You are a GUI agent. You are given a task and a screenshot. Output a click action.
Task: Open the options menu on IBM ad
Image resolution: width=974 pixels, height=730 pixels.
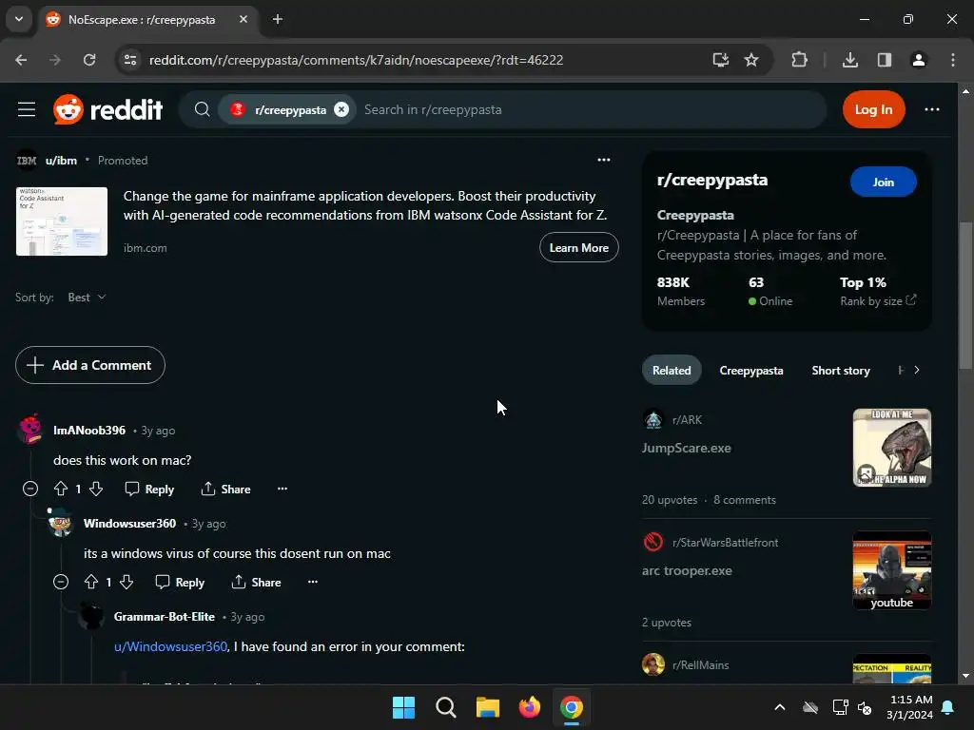tap(604, 160)
